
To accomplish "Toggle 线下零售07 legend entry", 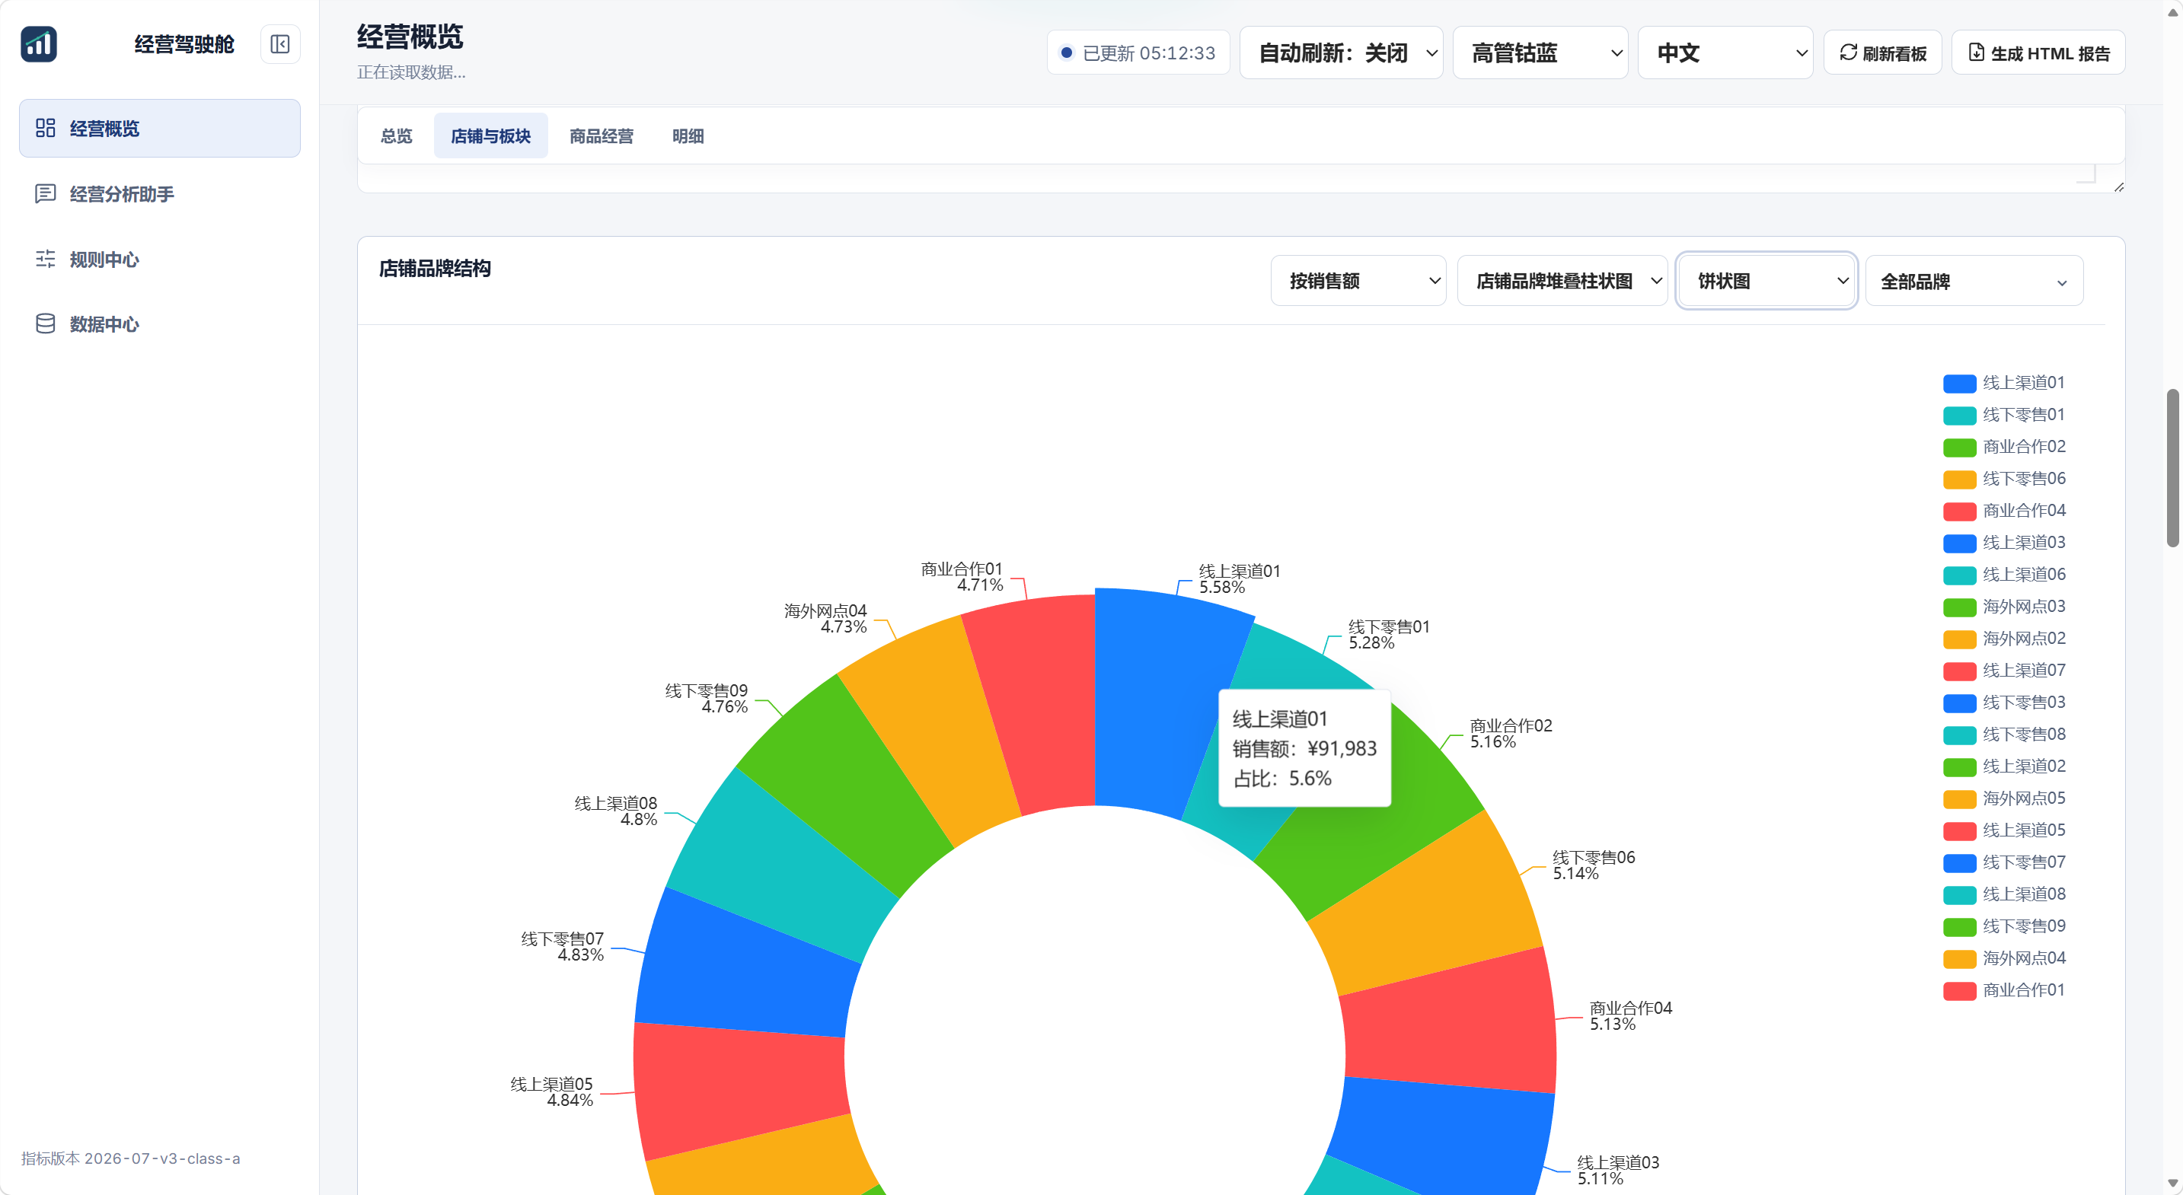I will click(x=2004, y=863).
